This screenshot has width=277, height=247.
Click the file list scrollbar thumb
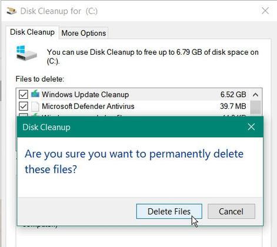pos(255,108)
